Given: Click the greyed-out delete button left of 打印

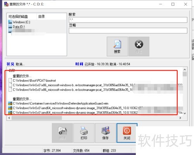Looking at the screenshot, I should [x=62, y=133].
